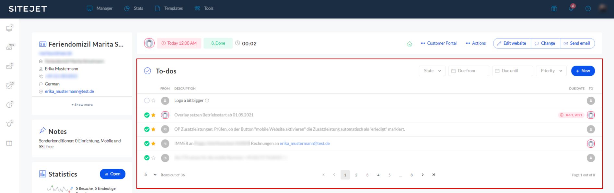Click the help question mark icon
This screenshot has width=614, height=193.
click(588, 8)
